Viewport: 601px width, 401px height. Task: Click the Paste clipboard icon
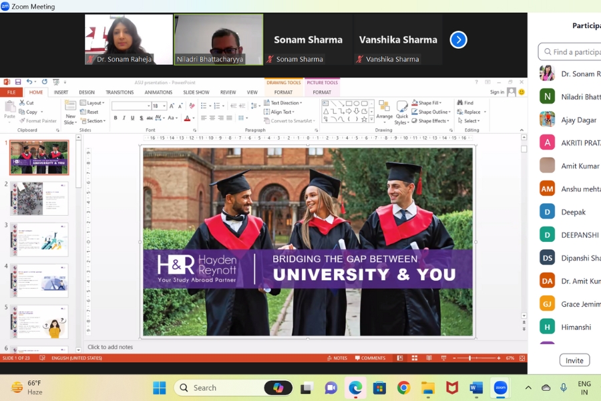[x=9, y=107]
